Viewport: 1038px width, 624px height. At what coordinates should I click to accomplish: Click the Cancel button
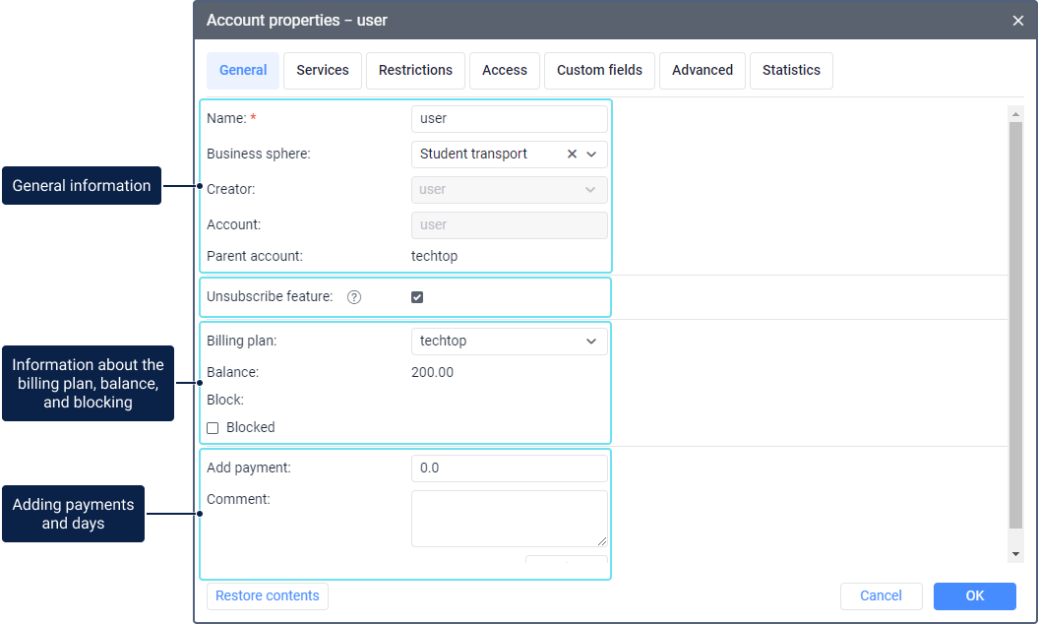(881, 595)
